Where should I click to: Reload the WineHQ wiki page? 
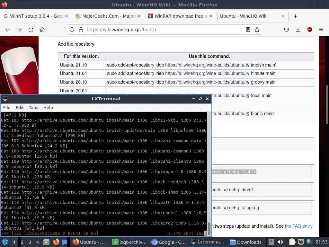31,30
